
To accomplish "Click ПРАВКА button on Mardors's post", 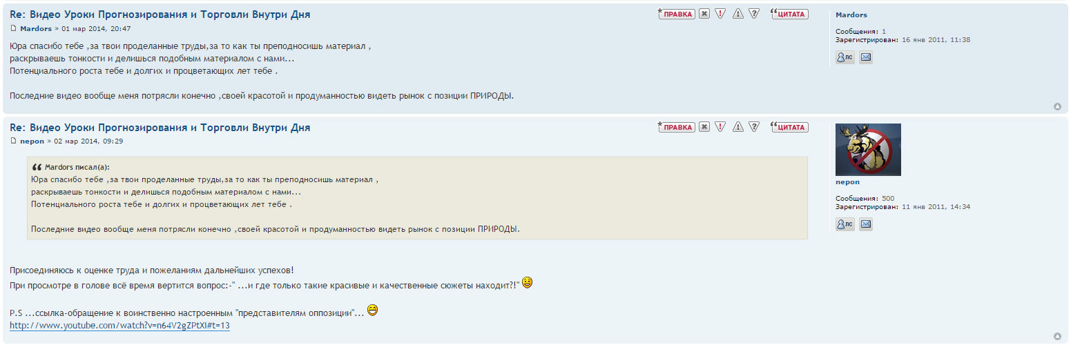I will click(x=676, y=13).
